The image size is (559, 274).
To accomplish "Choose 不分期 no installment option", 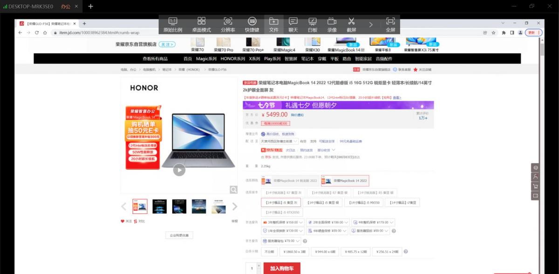I will pyautogui.click(x=269, y=252).
